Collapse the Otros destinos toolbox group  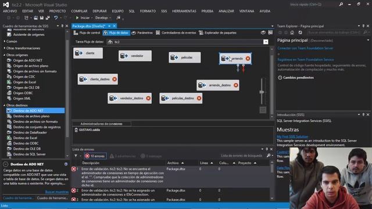[x=5, y=105]
